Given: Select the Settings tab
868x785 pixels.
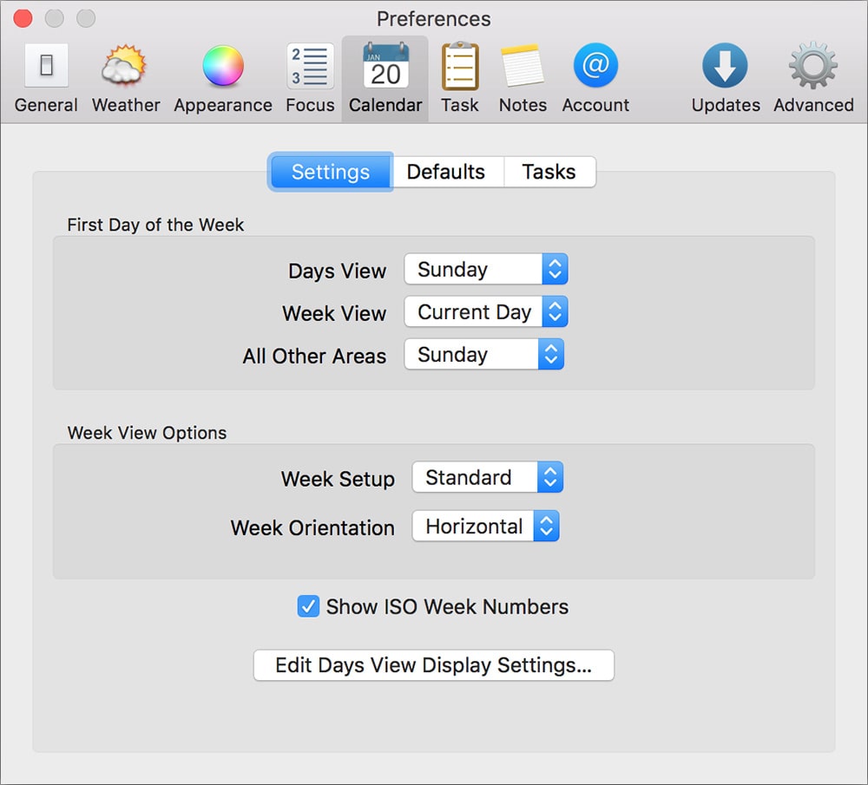Looking at the screenshot, I should coord(331,172).
